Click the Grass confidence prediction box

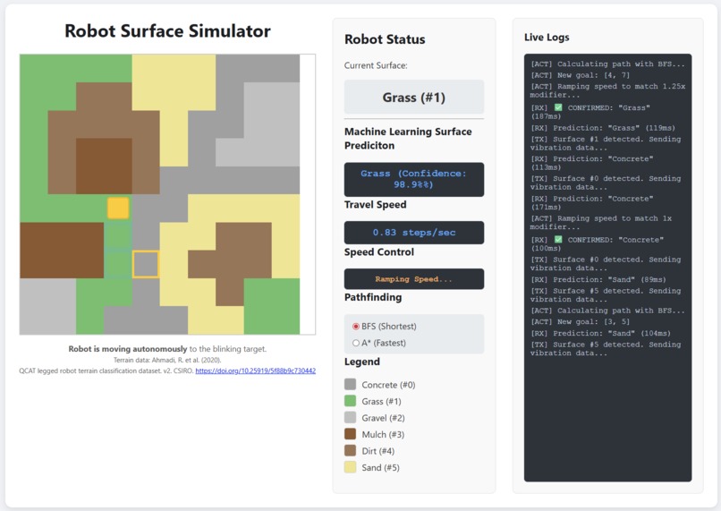414,179
